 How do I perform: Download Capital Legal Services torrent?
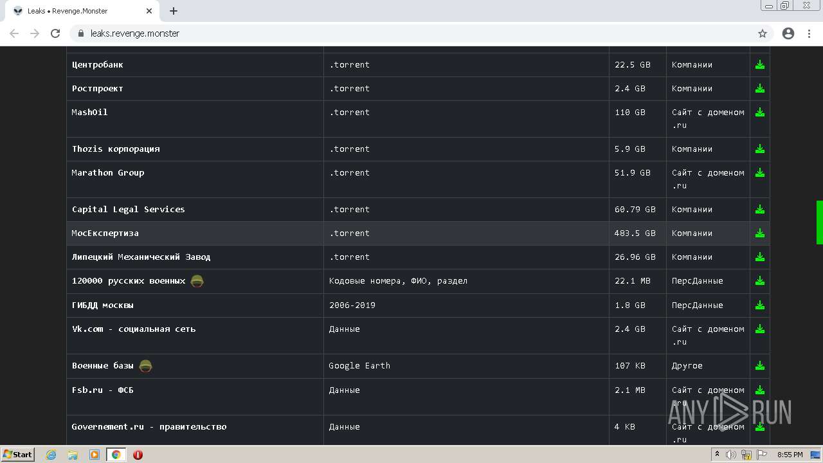pos(760,210)
